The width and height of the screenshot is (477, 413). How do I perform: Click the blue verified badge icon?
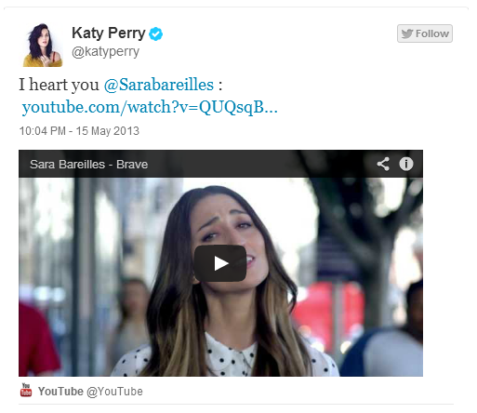(x=155, y=33)
